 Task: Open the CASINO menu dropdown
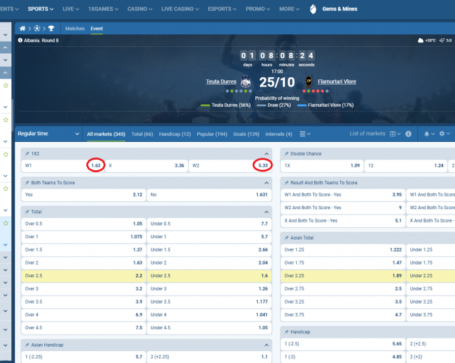[x=140, y=9]
